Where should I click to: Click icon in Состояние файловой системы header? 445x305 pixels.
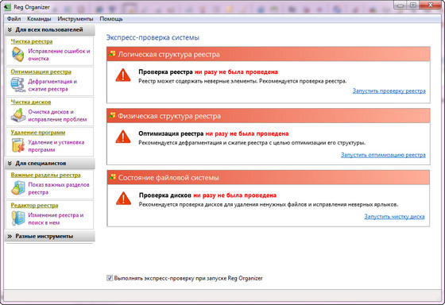coord(112,178)
